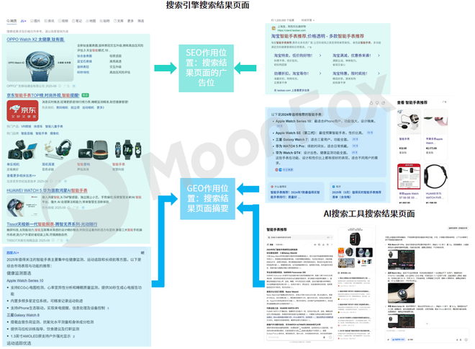Open 京东智能手表TOP榜 result link
Image resolution: width=475 pixels, height=349 pixels.
[45, 94]
